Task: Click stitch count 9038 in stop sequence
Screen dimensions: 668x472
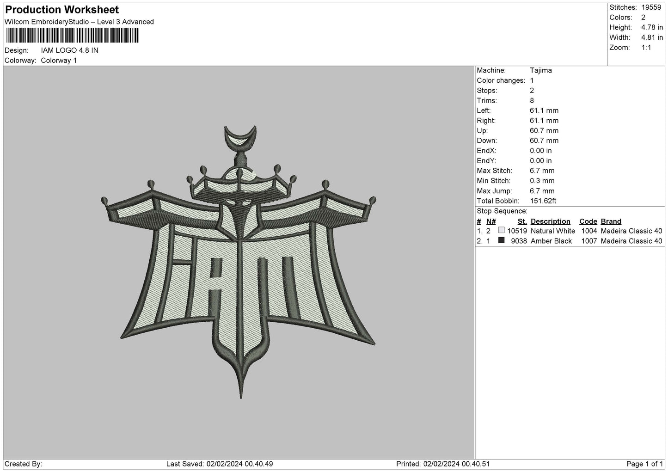Action: [x=519, y=241]
